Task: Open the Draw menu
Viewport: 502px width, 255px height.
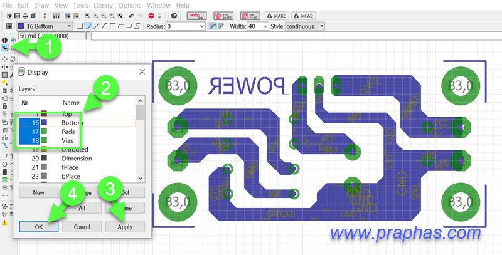Action: [x=41, y=6]
